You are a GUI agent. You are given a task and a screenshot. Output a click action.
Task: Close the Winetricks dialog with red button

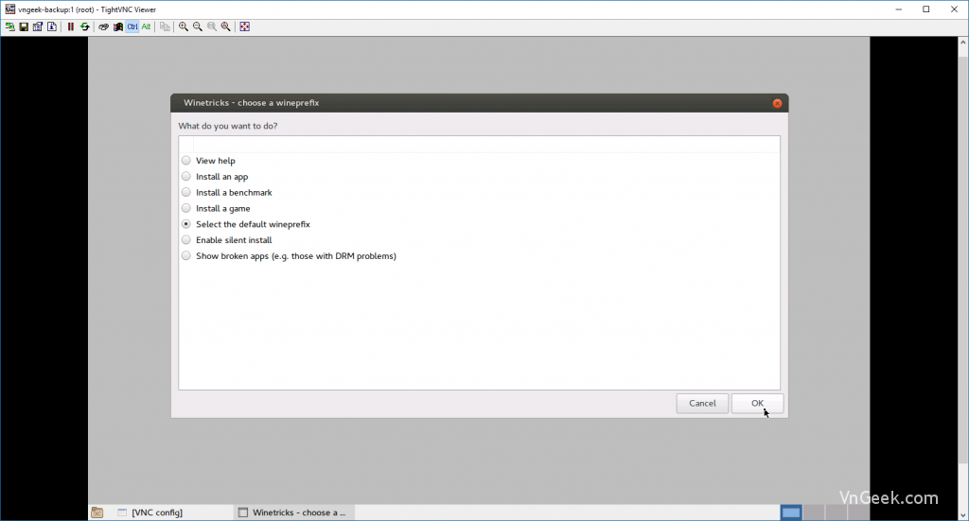778,103
